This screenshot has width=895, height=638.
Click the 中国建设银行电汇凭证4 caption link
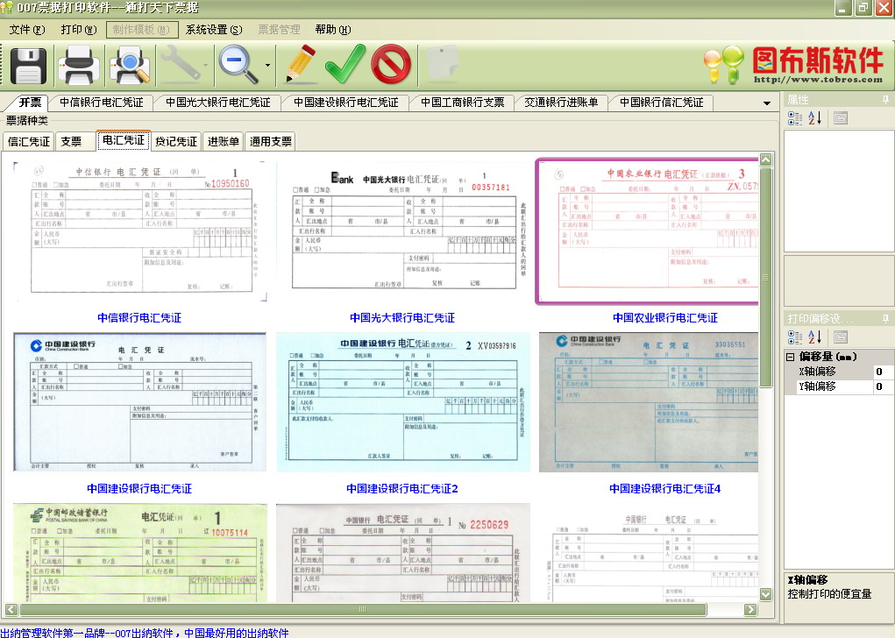pyautogui.click(x=665, y=488)
